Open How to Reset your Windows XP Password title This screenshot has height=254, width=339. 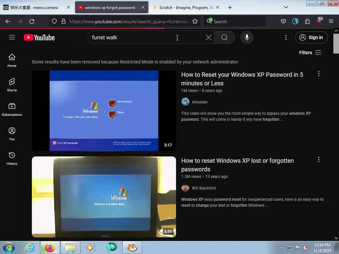242,79
